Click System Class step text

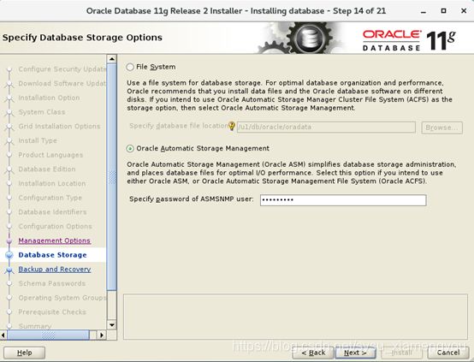[42, 112]
